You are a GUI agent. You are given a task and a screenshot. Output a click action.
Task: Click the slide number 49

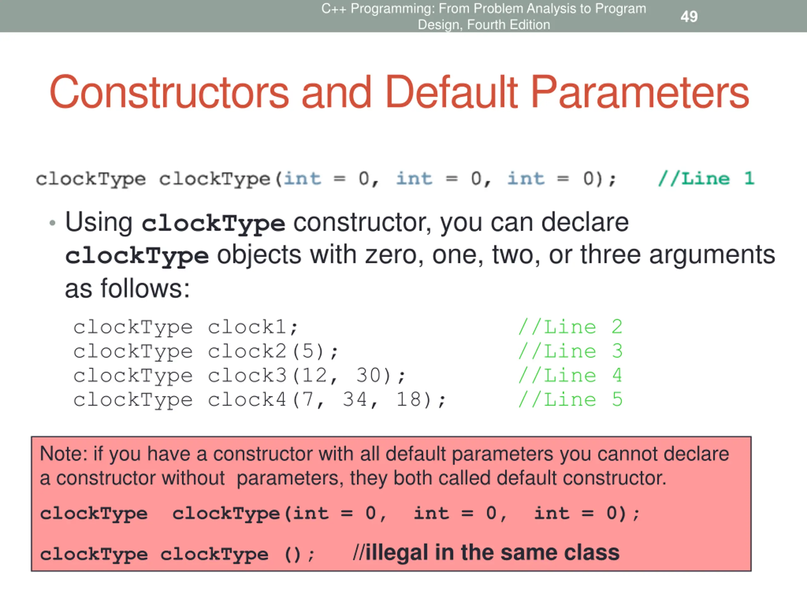pos(689,17)
